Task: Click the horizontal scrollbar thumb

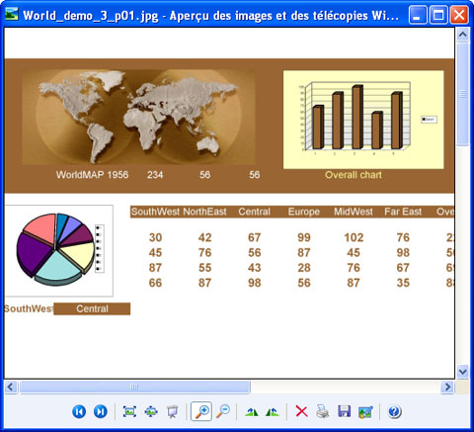Action: pyautogui.click(x=134, y=387)
